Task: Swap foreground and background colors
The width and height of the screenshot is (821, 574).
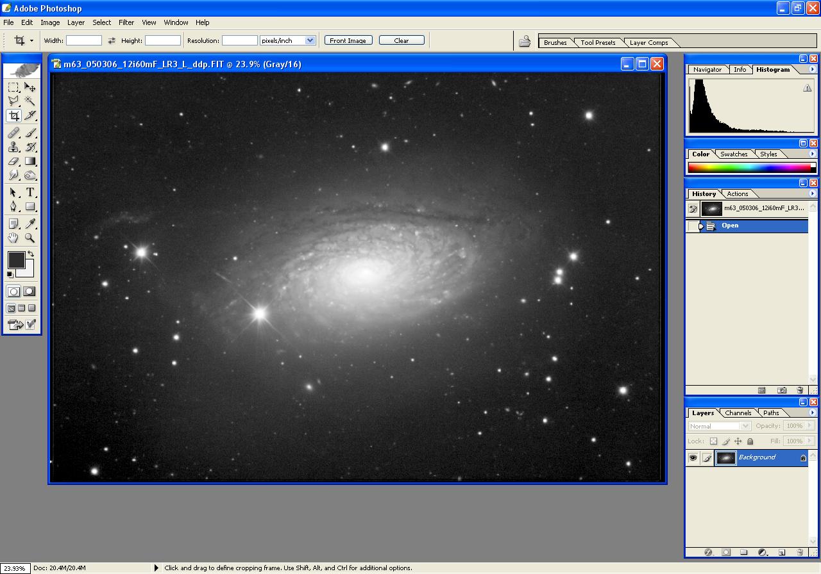Action: point(30,254)
